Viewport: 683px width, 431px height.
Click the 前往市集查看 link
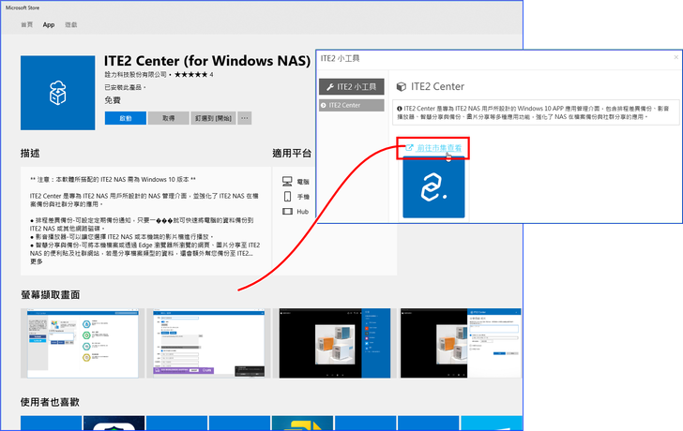[439, 148]
